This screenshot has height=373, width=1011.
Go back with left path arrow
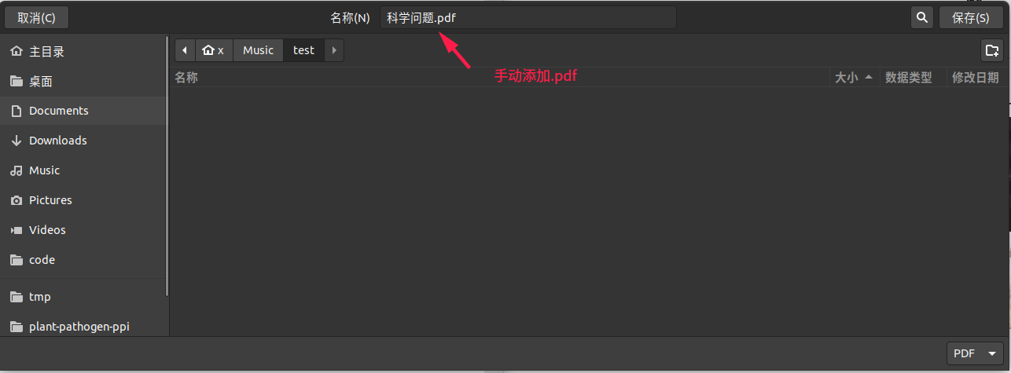pos(185,50)
